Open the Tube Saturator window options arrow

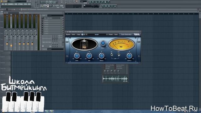point(66,32)
